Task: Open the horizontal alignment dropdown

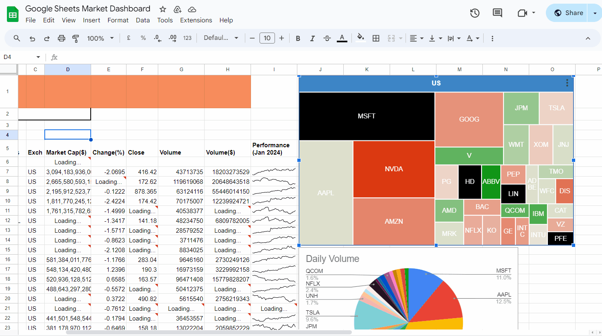Action: [417, 38]
